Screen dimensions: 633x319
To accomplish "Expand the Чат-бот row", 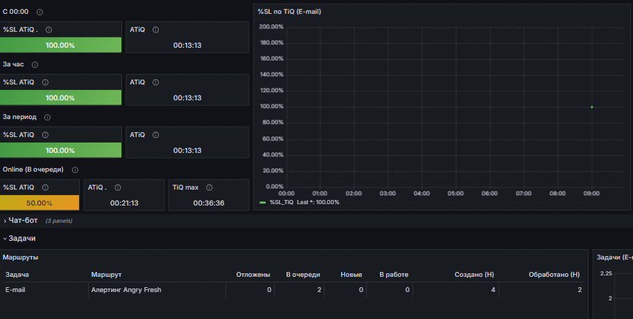I will [x=22, y=221].
